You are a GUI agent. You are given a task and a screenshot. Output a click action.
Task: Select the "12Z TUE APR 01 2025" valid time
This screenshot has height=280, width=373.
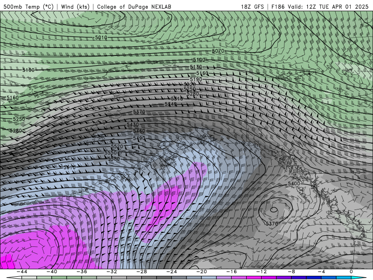tap(337, 7)
